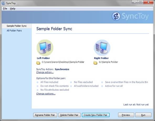This screenshot has width=155, height=121.
Task: Click the Sample Folder Sync page heading
Action: coord(54,29)
